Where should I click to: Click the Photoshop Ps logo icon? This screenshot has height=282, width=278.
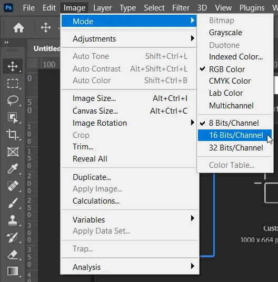[x=8, y=8]
